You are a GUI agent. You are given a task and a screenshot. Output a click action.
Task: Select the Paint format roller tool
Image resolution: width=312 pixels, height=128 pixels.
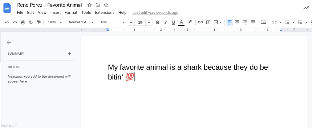click(38, 22)
